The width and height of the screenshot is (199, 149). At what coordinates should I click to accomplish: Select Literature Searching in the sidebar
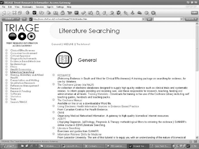tap(22, 72)
